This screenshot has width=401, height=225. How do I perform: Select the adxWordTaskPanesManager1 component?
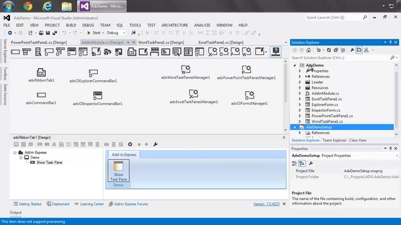tap(185, 72)
